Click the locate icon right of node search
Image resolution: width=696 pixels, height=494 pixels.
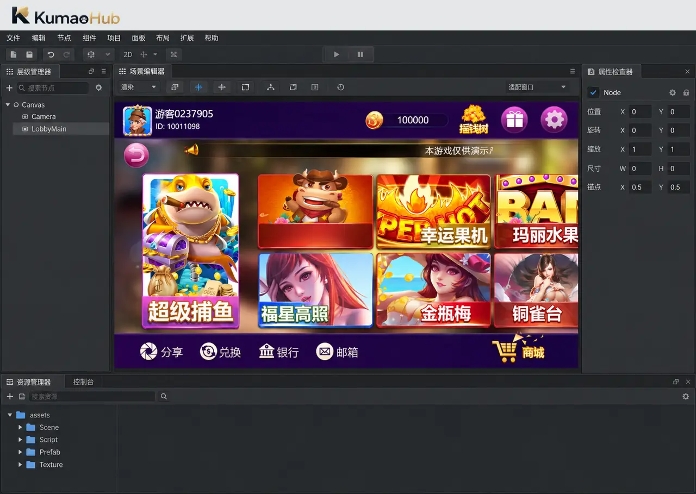[x=98, y=87]
